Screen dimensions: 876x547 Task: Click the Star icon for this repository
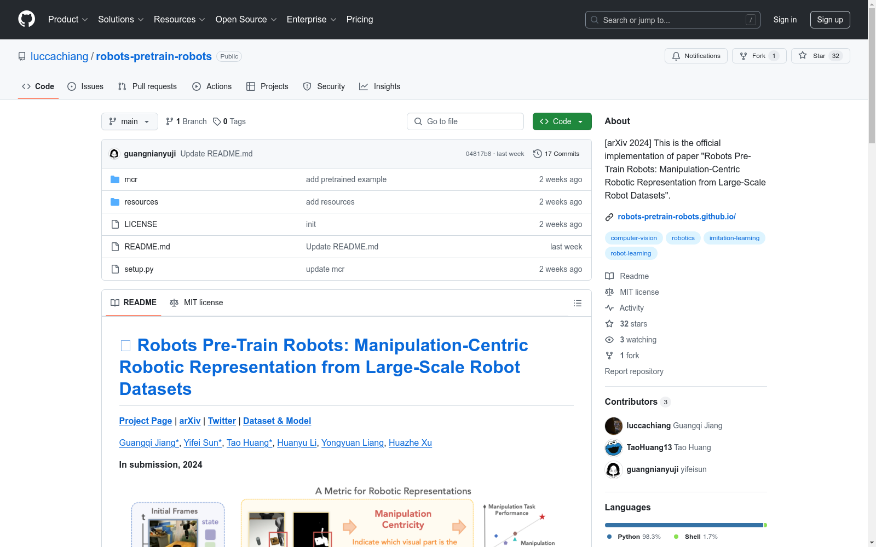pos(803,55)
